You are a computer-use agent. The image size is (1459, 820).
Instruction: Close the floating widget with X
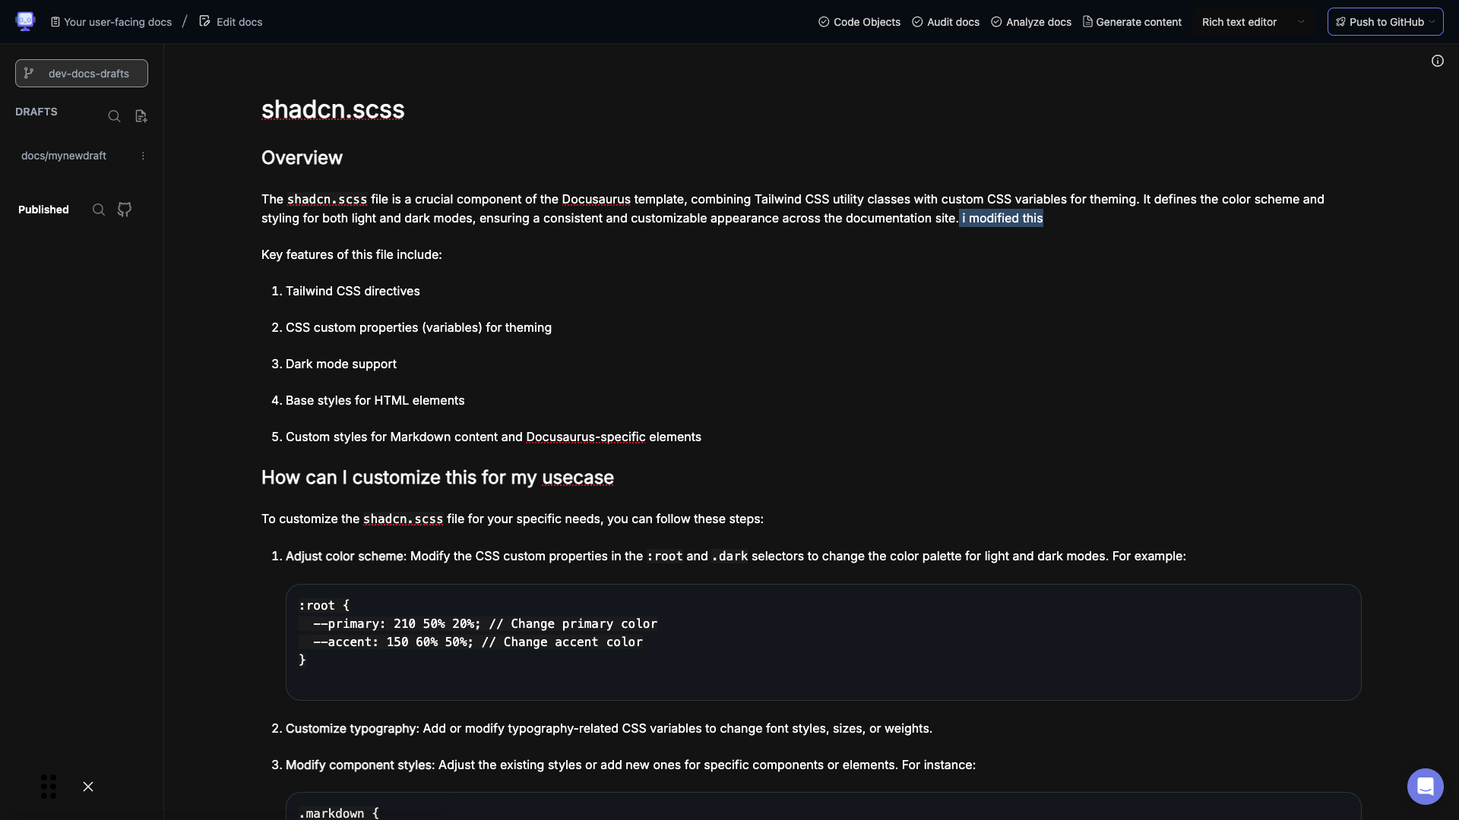coord(88,787)
